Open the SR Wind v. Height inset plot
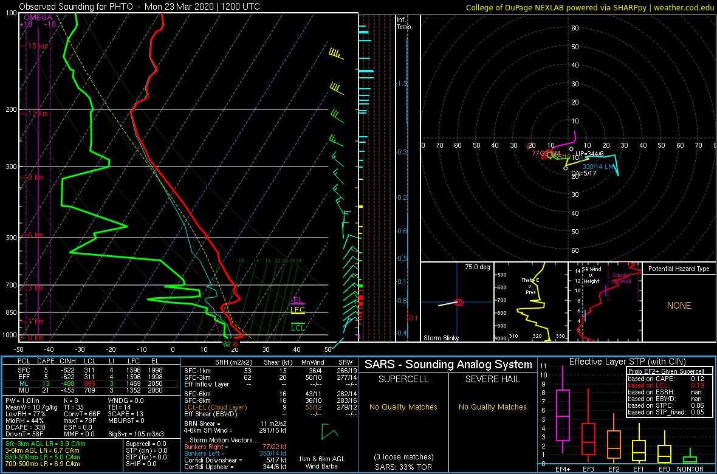This screenshot has height=474, width=717. [x=605, y=302]
